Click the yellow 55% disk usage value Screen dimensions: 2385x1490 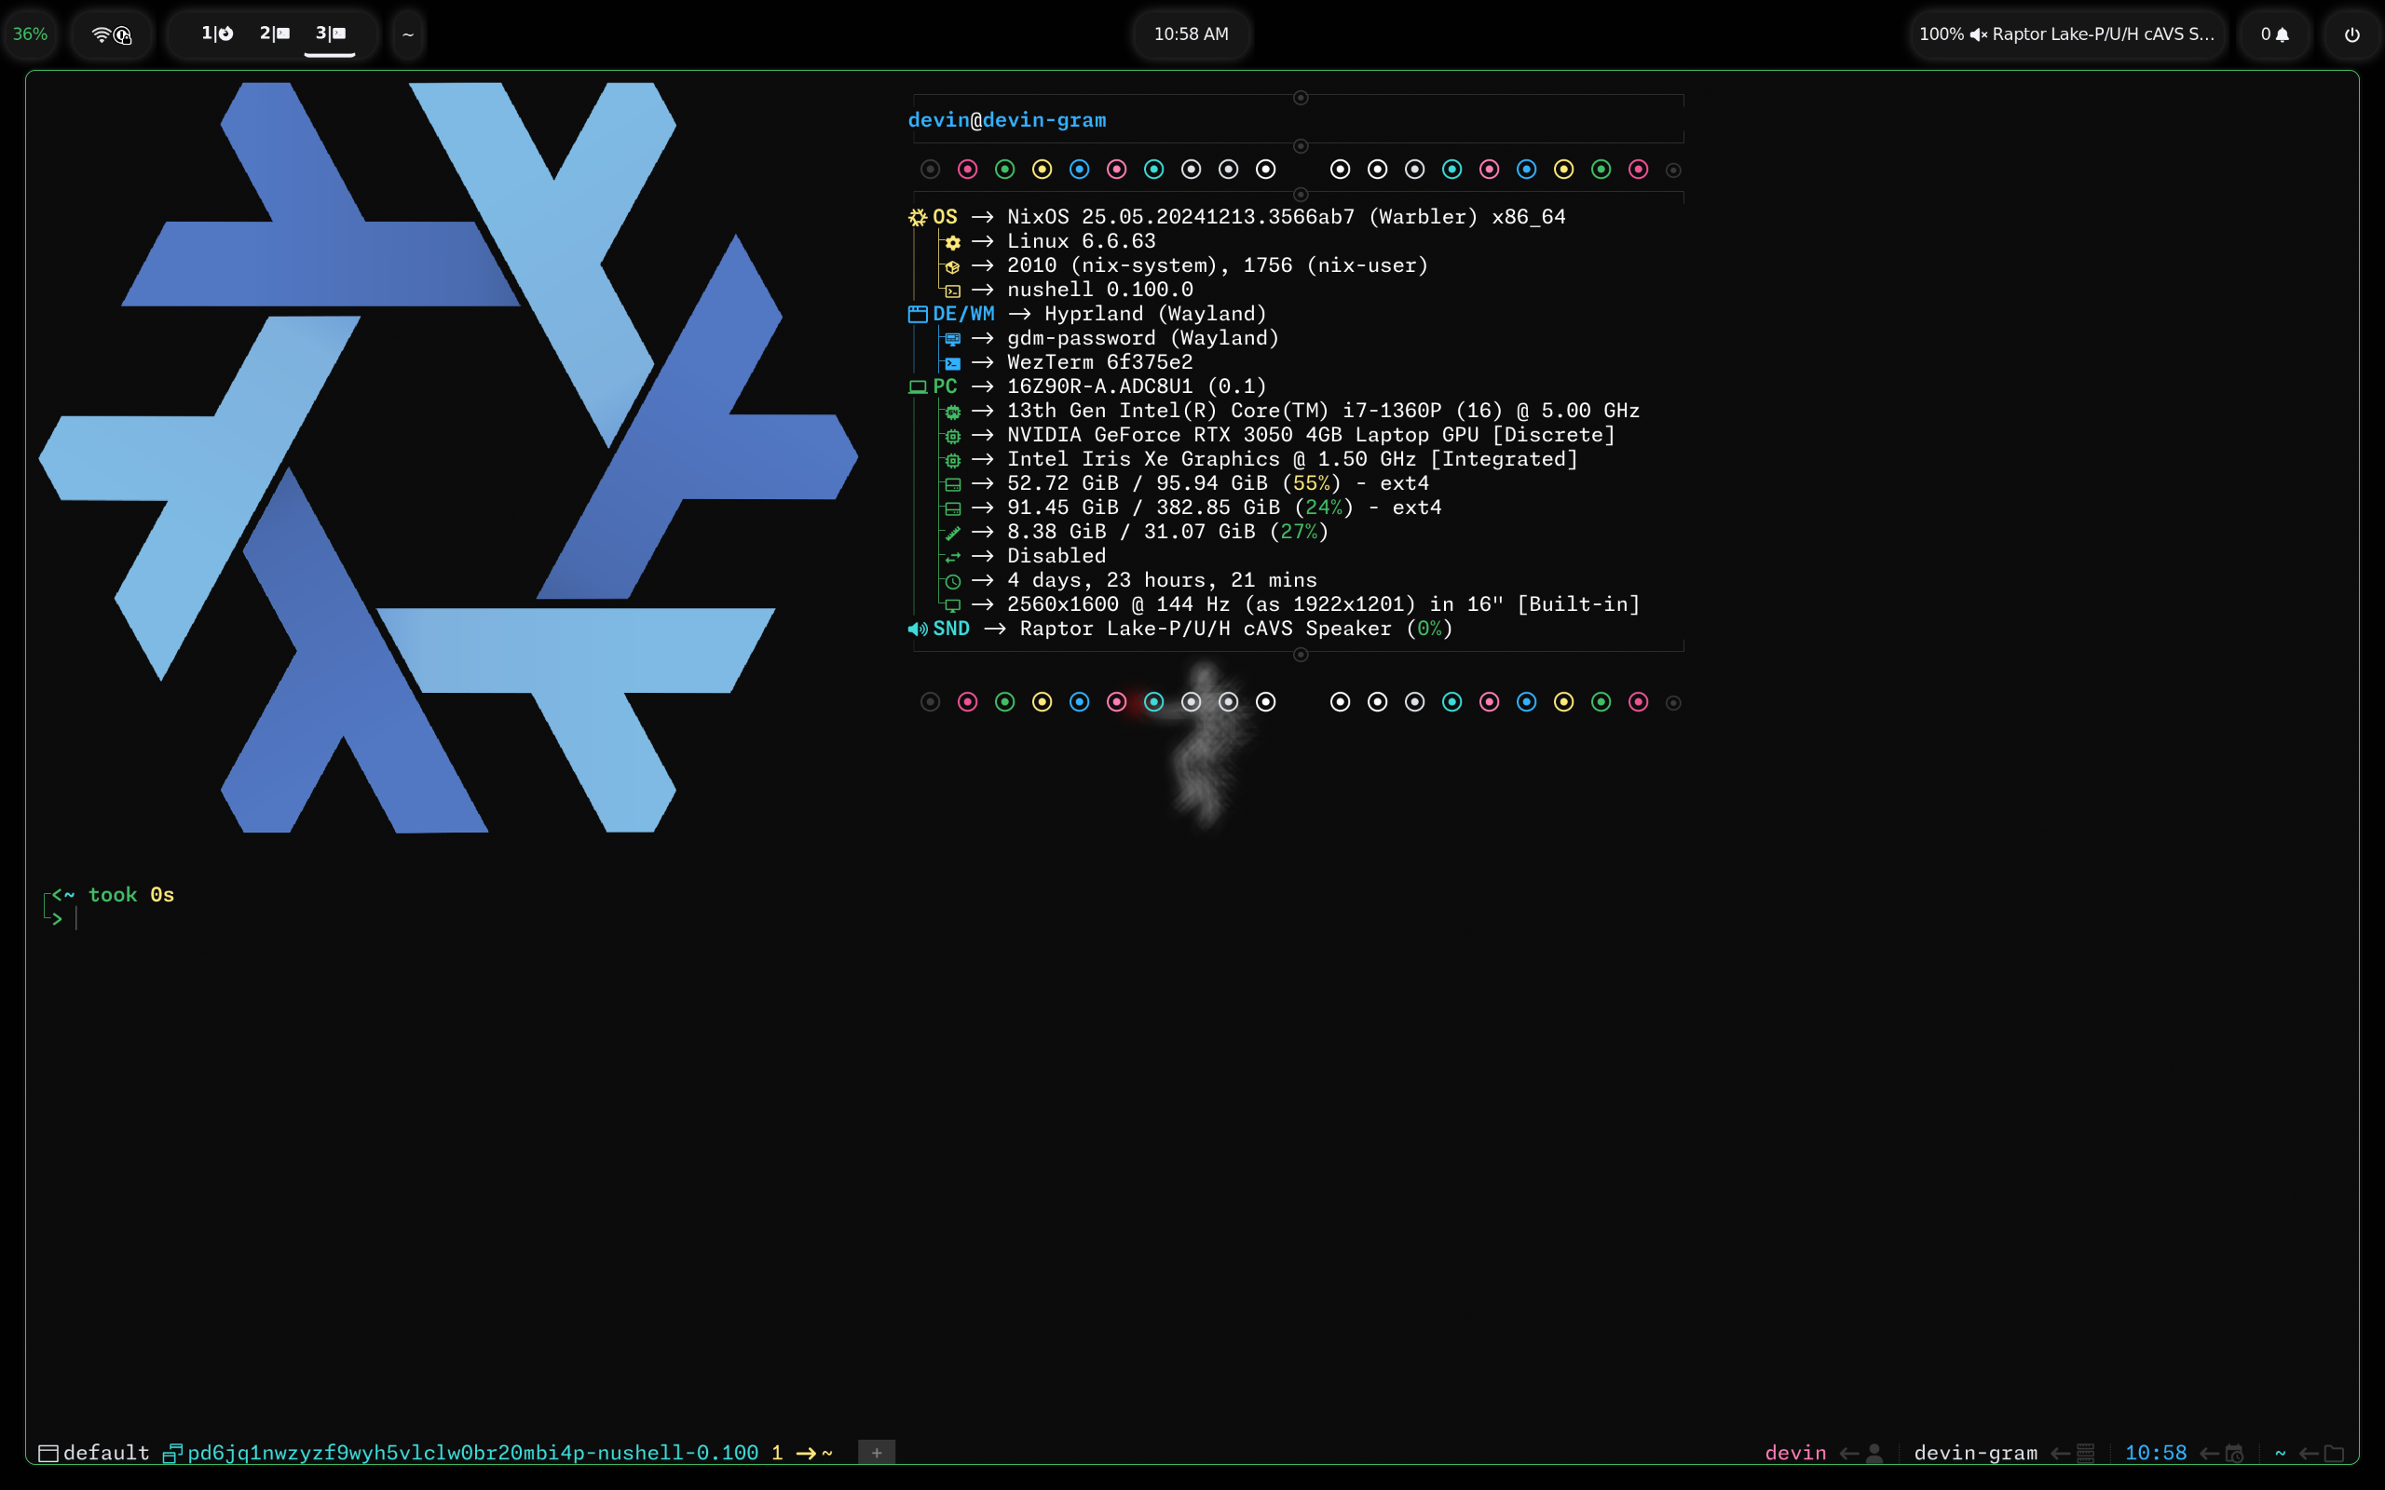pyautogui.click(x=1311, y=483)
